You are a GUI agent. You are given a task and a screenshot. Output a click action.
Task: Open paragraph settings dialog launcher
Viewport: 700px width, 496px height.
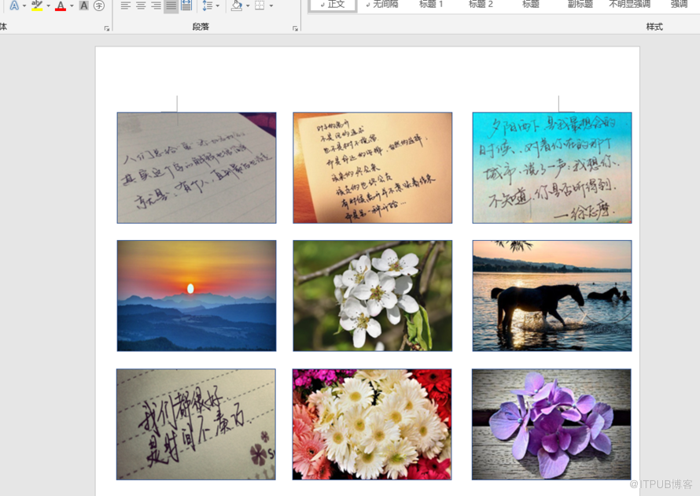click(x=296, y=28)
